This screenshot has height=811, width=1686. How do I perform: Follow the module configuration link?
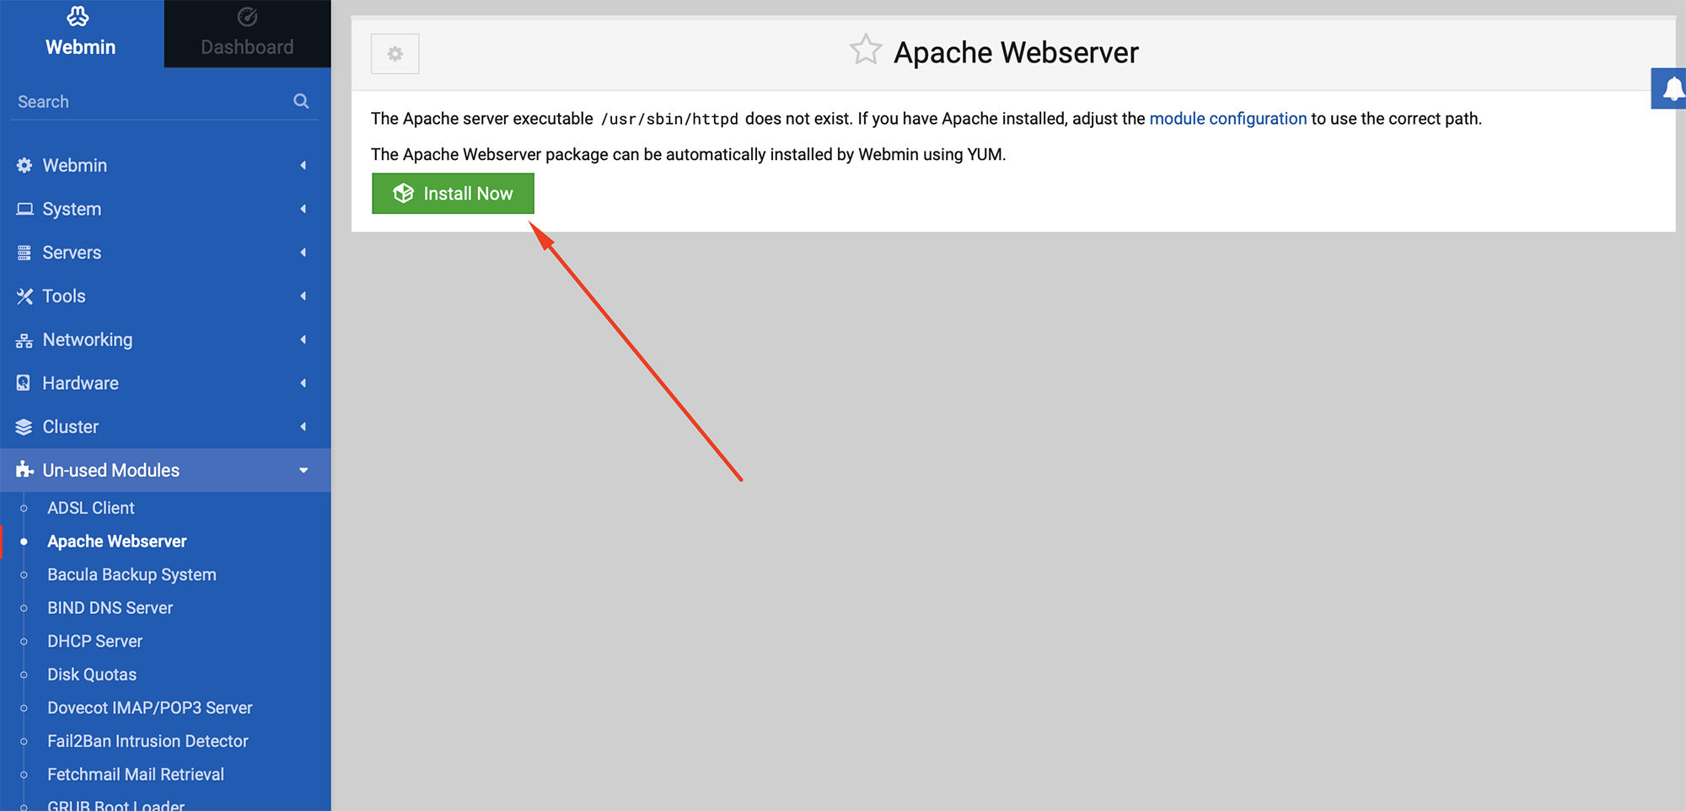pyautogui.click(x=1228, y=119)
